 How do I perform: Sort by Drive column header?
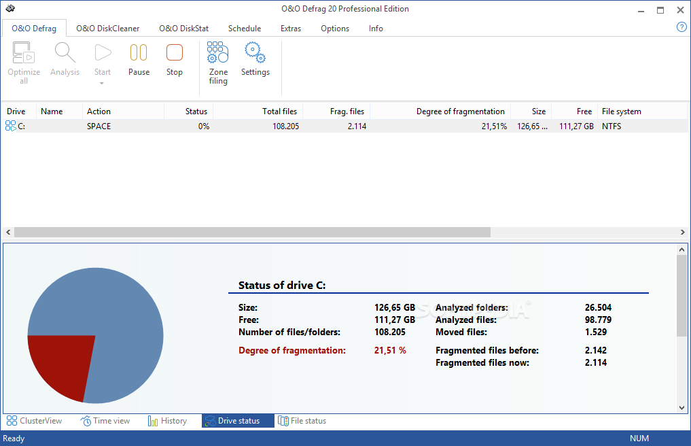(x=18, y=112)
